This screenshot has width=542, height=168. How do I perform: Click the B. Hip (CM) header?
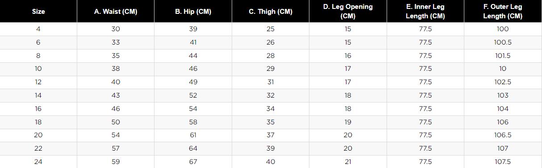pyautogui.click(x=193, y=12)
